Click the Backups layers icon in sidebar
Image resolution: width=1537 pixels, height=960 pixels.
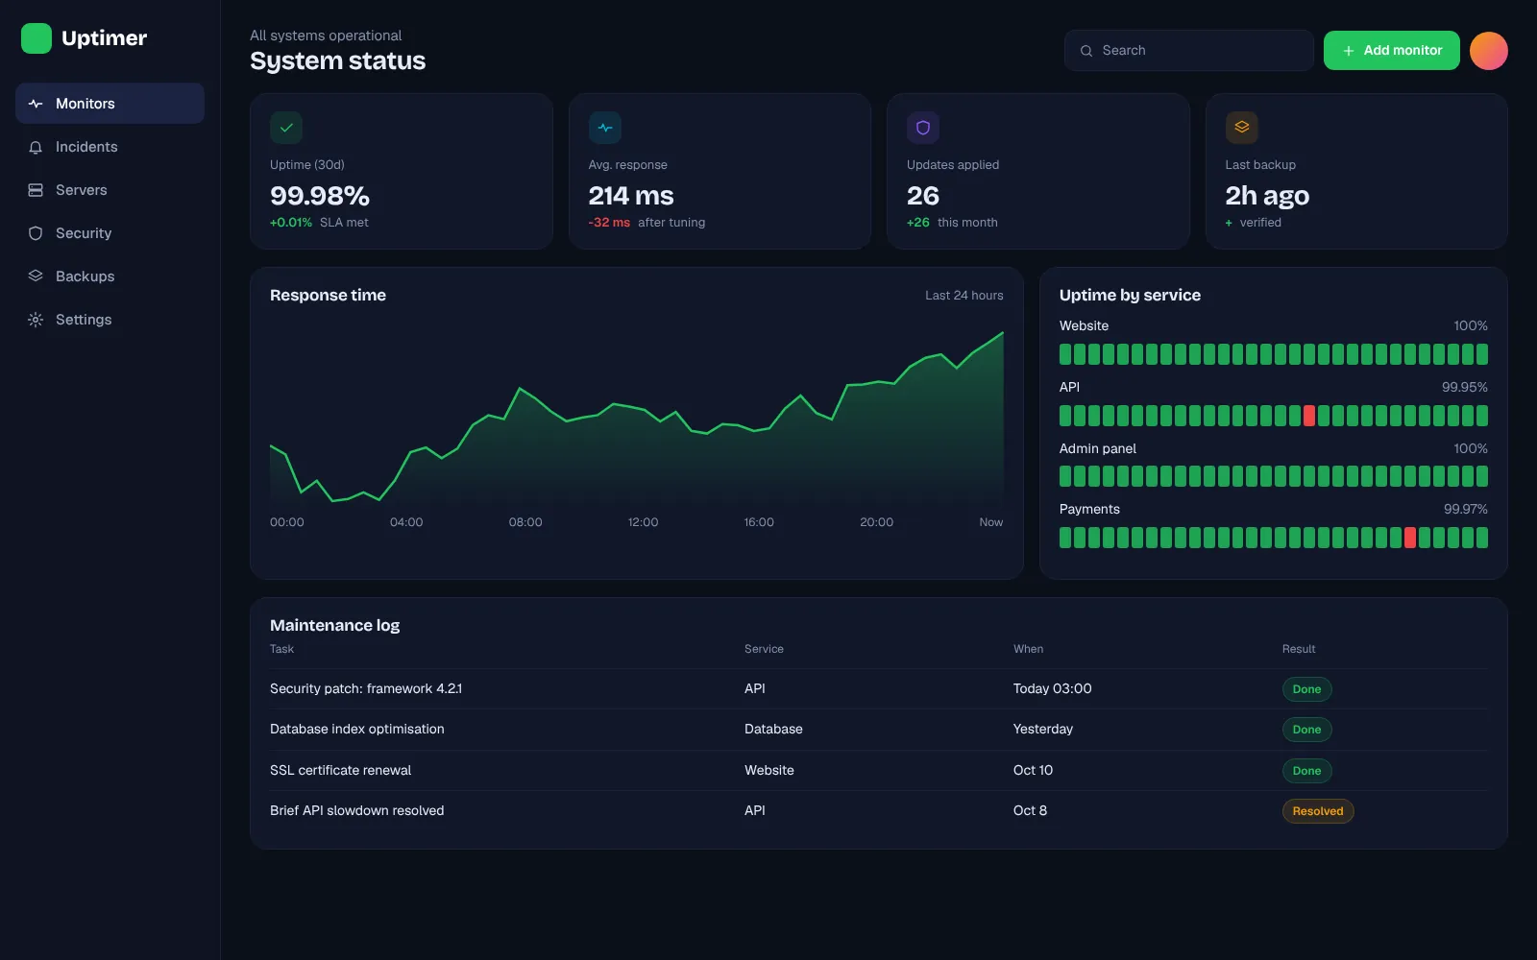pos(36,276)
